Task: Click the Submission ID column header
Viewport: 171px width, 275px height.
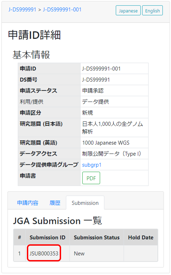Action: pyautogui.click(x=47, y=238)
